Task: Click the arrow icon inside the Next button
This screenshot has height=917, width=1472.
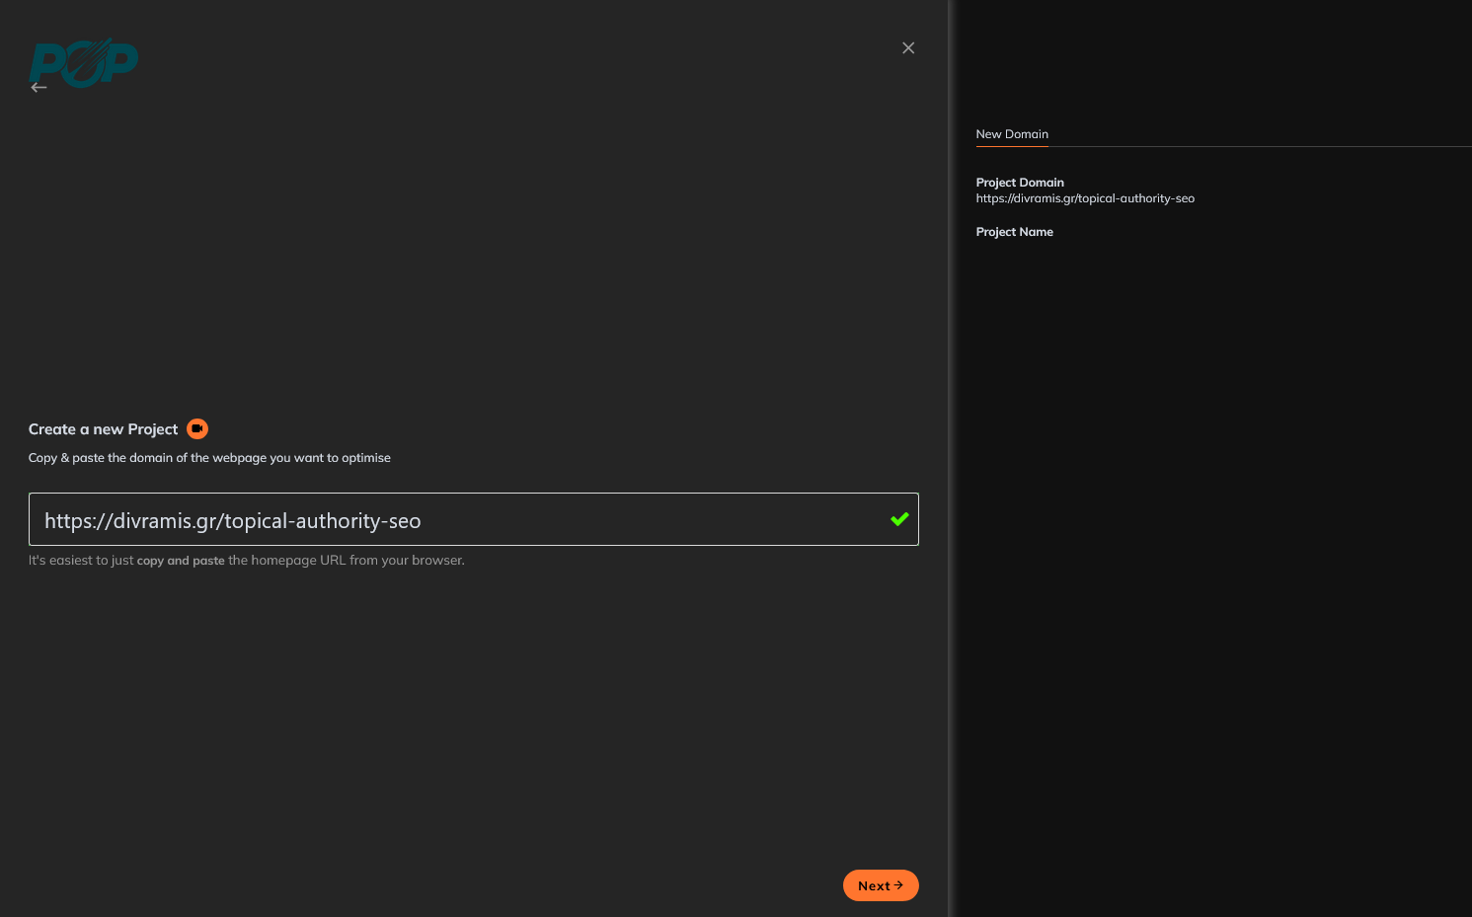Action: [898, 885]
